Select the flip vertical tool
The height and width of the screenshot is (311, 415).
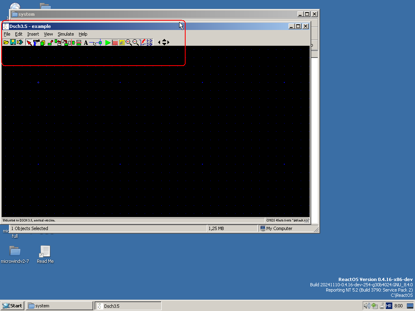[79, 42]
